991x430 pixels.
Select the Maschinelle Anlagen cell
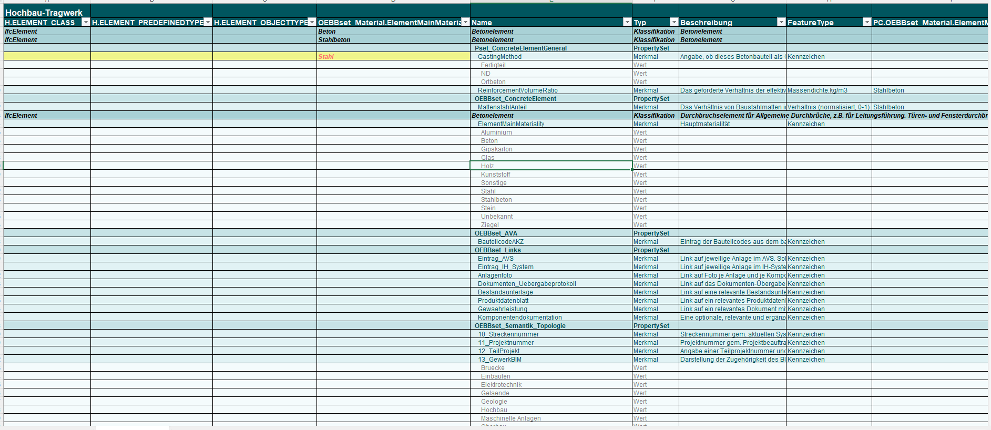(551, 418)
